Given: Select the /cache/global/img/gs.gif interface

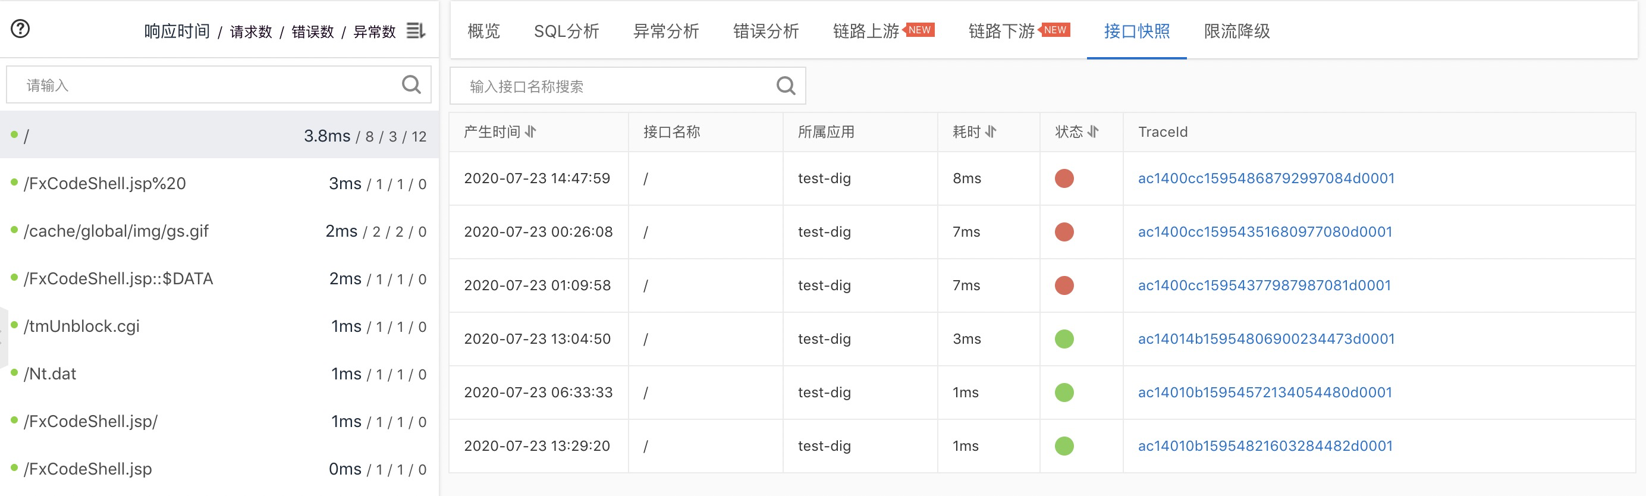Looking at the screenshot, I should tap(117, 231).
